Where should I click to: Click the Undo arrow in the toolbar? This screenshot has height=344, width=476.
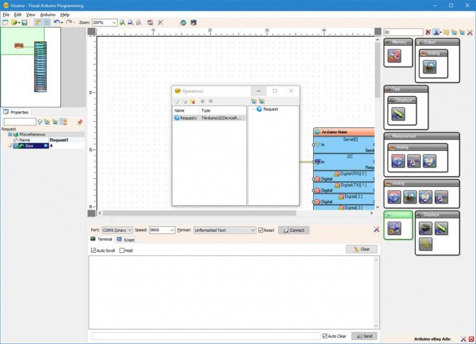57,22
